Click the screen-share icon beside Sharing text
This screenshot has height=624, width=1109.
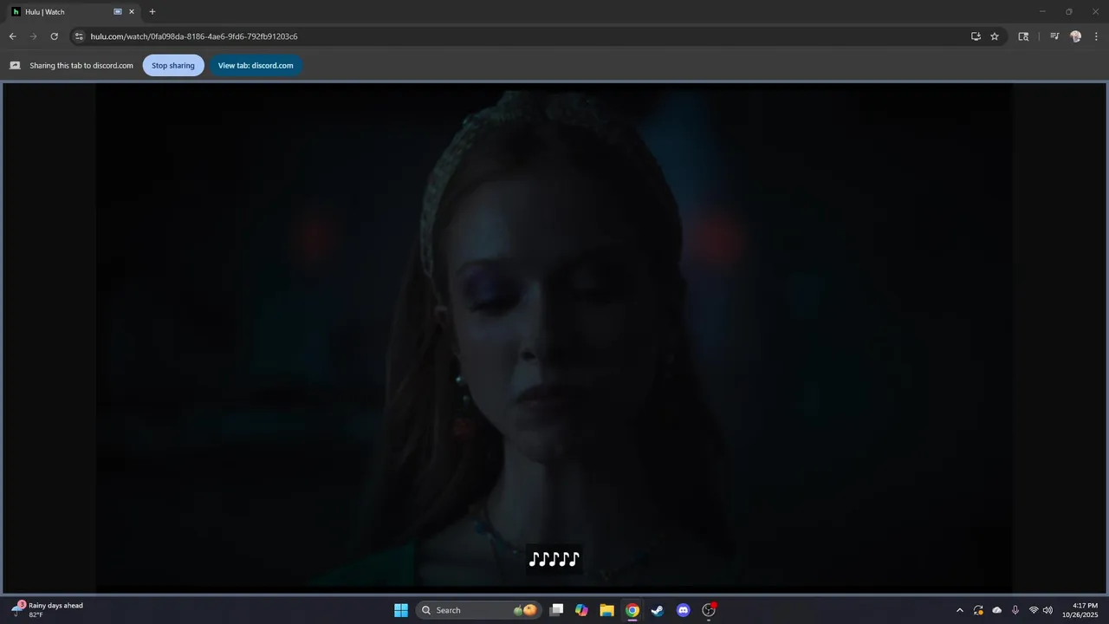[15, 65]
